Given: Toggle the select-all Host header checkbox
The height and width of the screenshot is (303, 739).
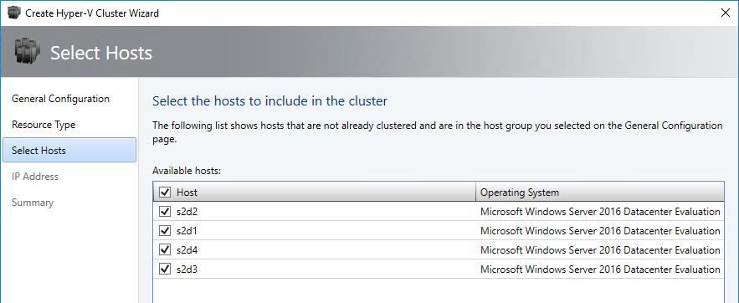Looking at the screenshot, I should click(x=165, y=193).
